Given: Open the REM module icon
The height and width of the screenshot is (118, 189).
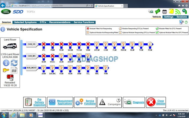Looking at the screenshot, I should pos(70,68).
